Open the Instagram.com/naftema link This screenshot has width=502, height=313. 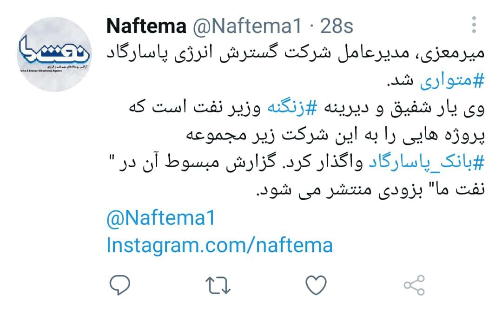(x=219, y=245)
